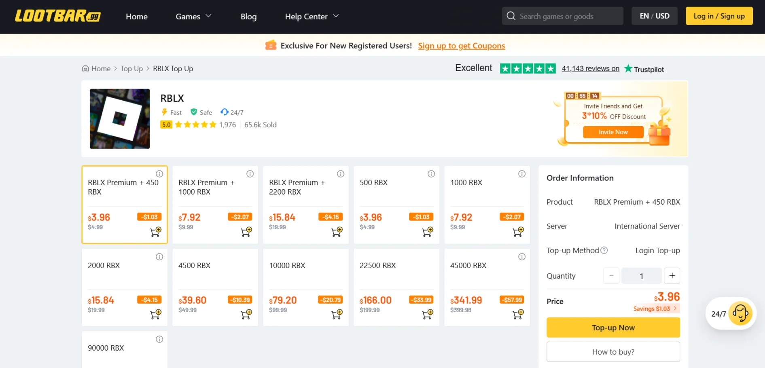
Task: Open Sign up to get Coupons link
Action: tap(461, 46)
